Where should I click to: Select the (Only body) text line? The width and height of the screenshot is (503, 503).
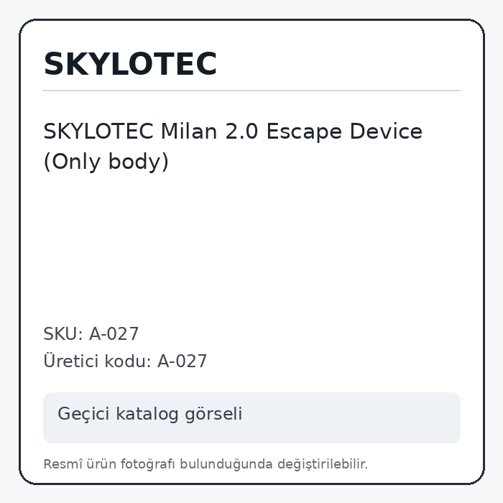coord(106,162)
